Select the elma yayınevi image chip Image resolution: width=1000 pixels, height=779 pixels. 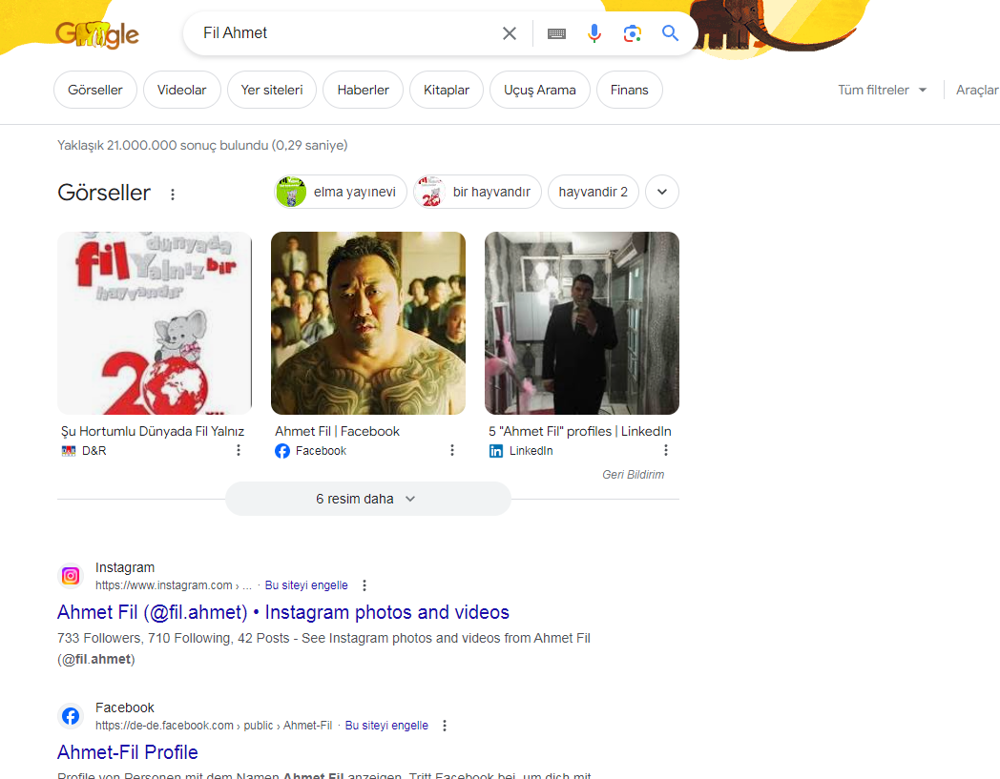[x=341, y=192]
